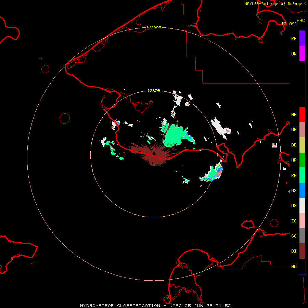This screenshot has width=308, height=308.
Task: Click the HR legend label
Action: (294, 160)
